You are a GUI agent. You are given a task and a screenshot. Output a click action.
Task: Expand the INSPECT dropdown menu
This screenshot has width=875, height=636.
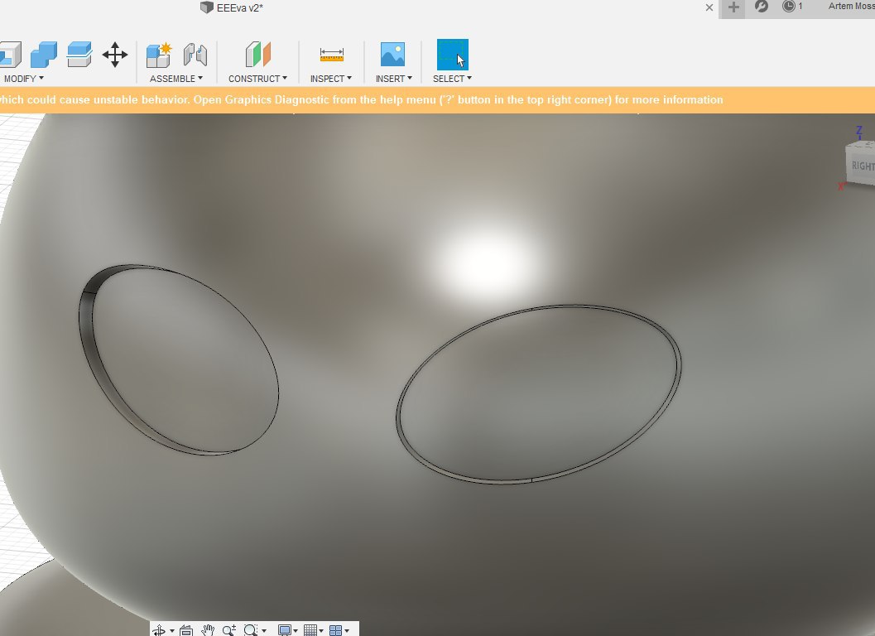pyautogui.click(x=331, y=79)
